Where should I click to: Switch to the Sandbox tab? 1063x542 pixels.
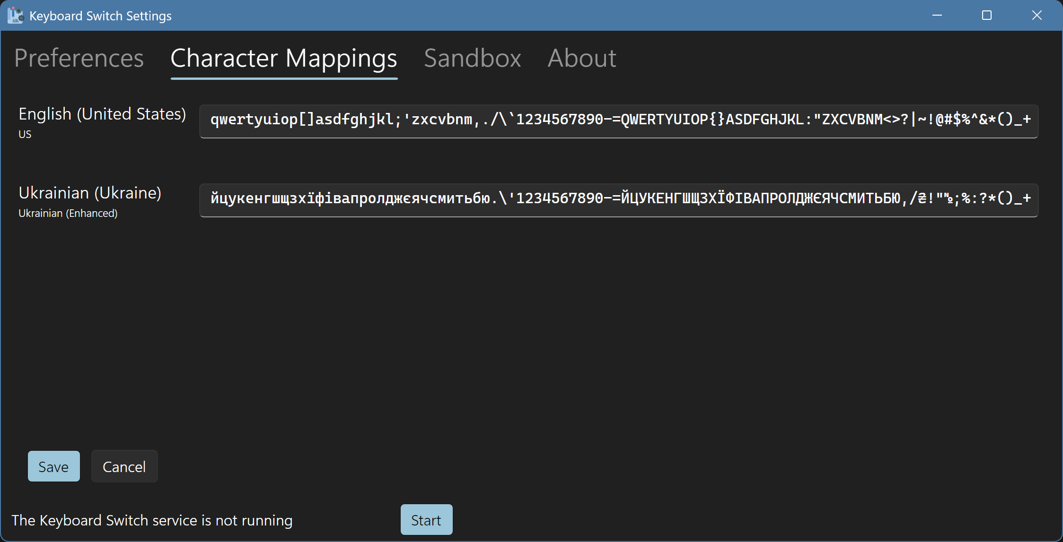(x=473, y=58)
